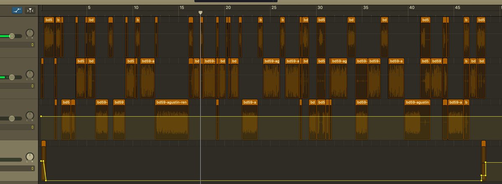The height and width of the screenshot is (184, 502).
Task: Open the third track's automation parameter dropdown
Action: (x=33, y=127)
